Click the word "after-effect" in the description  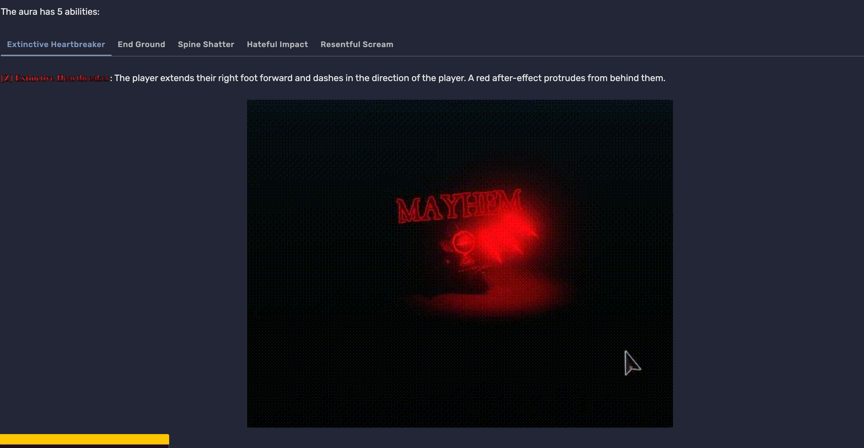[517, 78]
